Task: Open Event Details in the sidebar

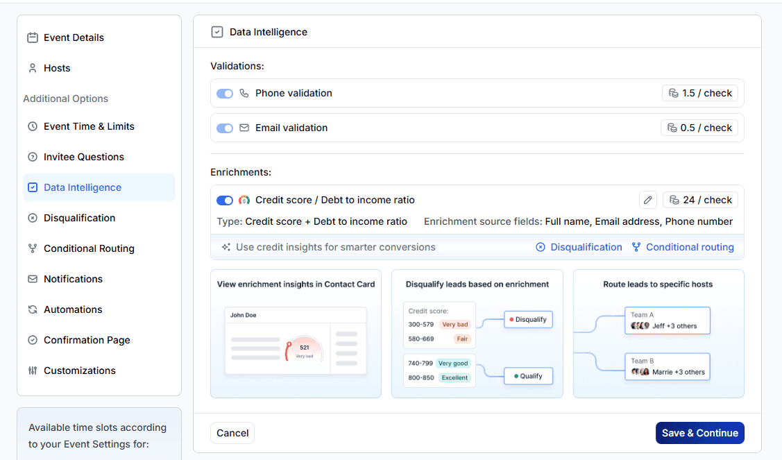Action: [x=74, y=37]
